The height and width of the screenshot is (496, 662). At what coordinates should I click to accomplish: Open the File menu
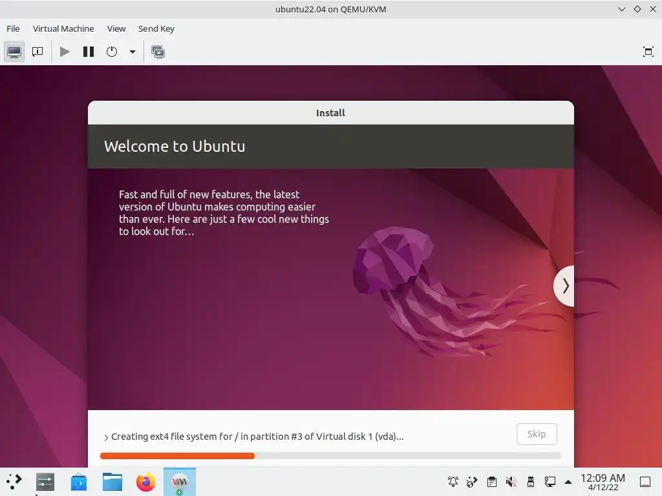point(13,28)
